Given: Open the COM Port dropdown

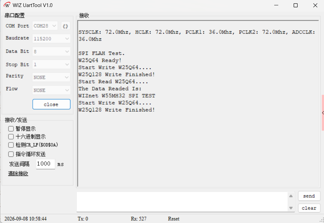Looking at the screenshot, I should pyautogui.click(x=45, y=26).
